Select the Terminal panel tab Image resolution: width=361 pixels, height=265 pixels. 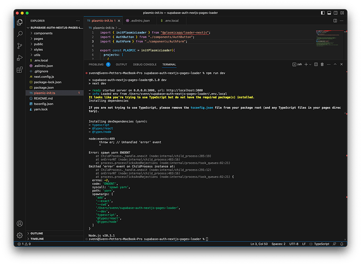(169, 65)
